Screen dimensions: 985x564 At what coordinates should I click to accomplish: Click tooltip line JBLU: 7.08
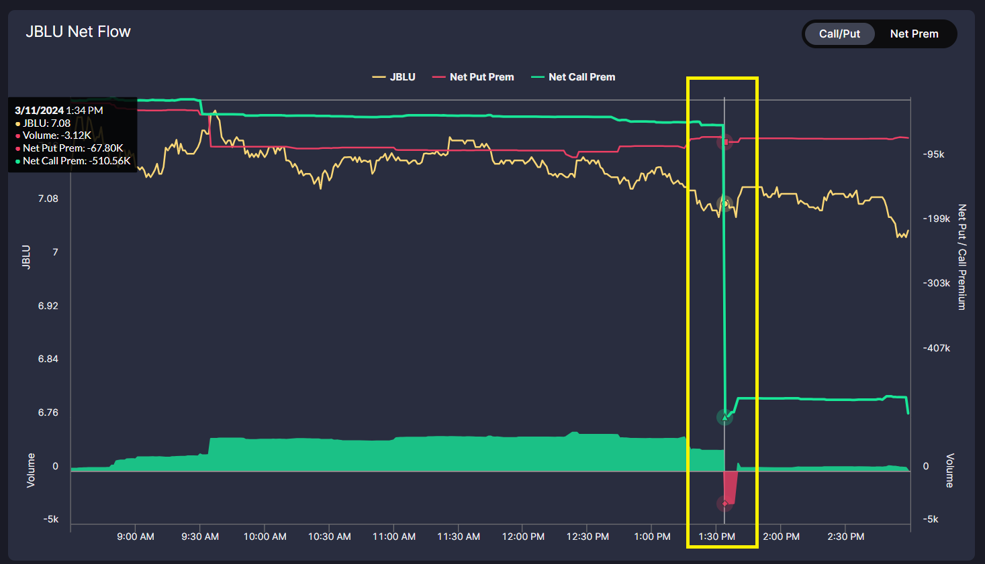click(x=43, y=123)
